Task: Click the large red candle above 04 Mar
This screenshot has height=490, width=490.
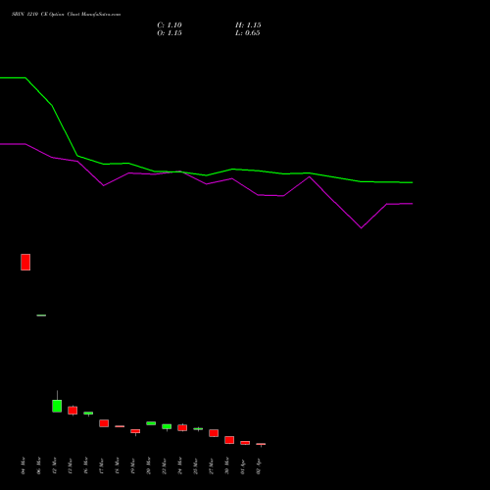Action: click(25, 262)
